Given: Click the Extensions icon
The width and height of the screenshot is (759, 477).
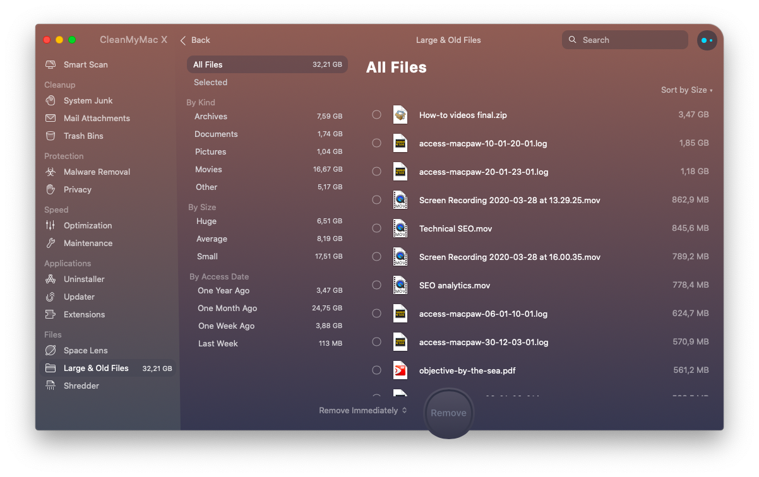Looking at the screenshot, I should 51,314.
